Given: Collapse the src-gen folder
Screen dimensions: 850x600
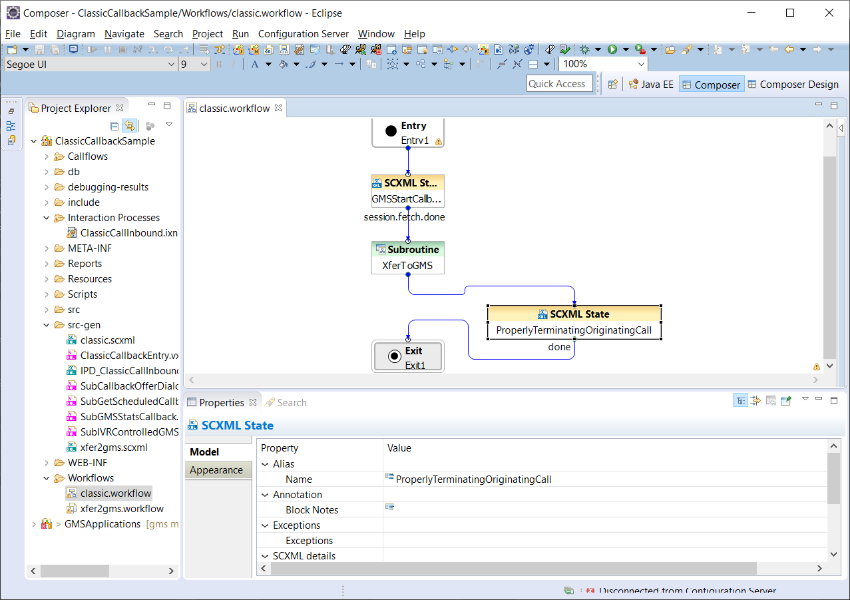Looking at the screenshot, I should point(47,325).
